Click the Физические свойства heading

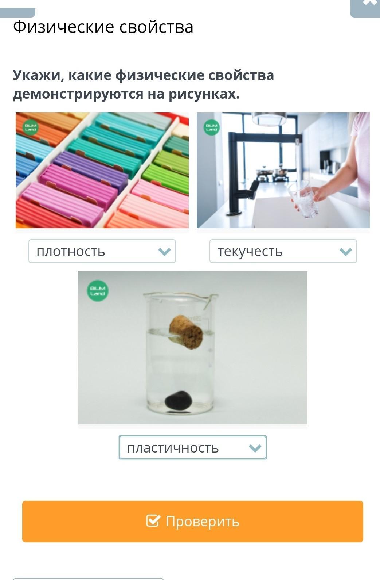103,27
